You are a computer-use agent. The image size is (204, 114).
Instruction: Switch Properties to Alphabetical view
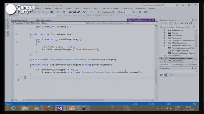click(x=166, y=75)
